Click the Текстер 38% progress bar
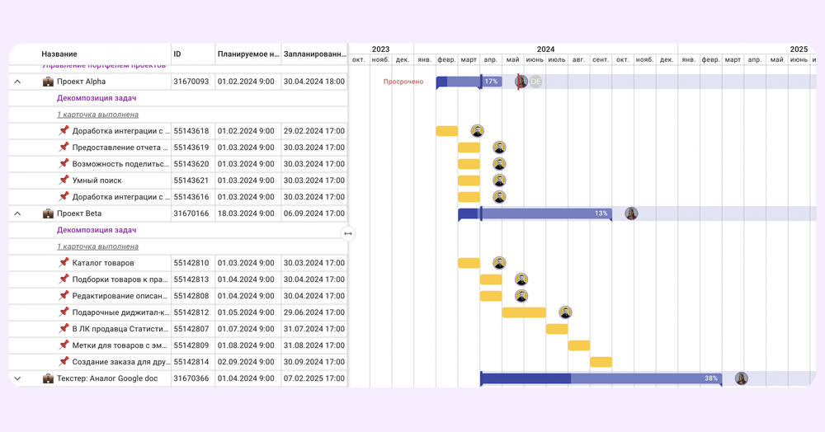The width and height of the screenshot is (825, 432). (643, 378)
